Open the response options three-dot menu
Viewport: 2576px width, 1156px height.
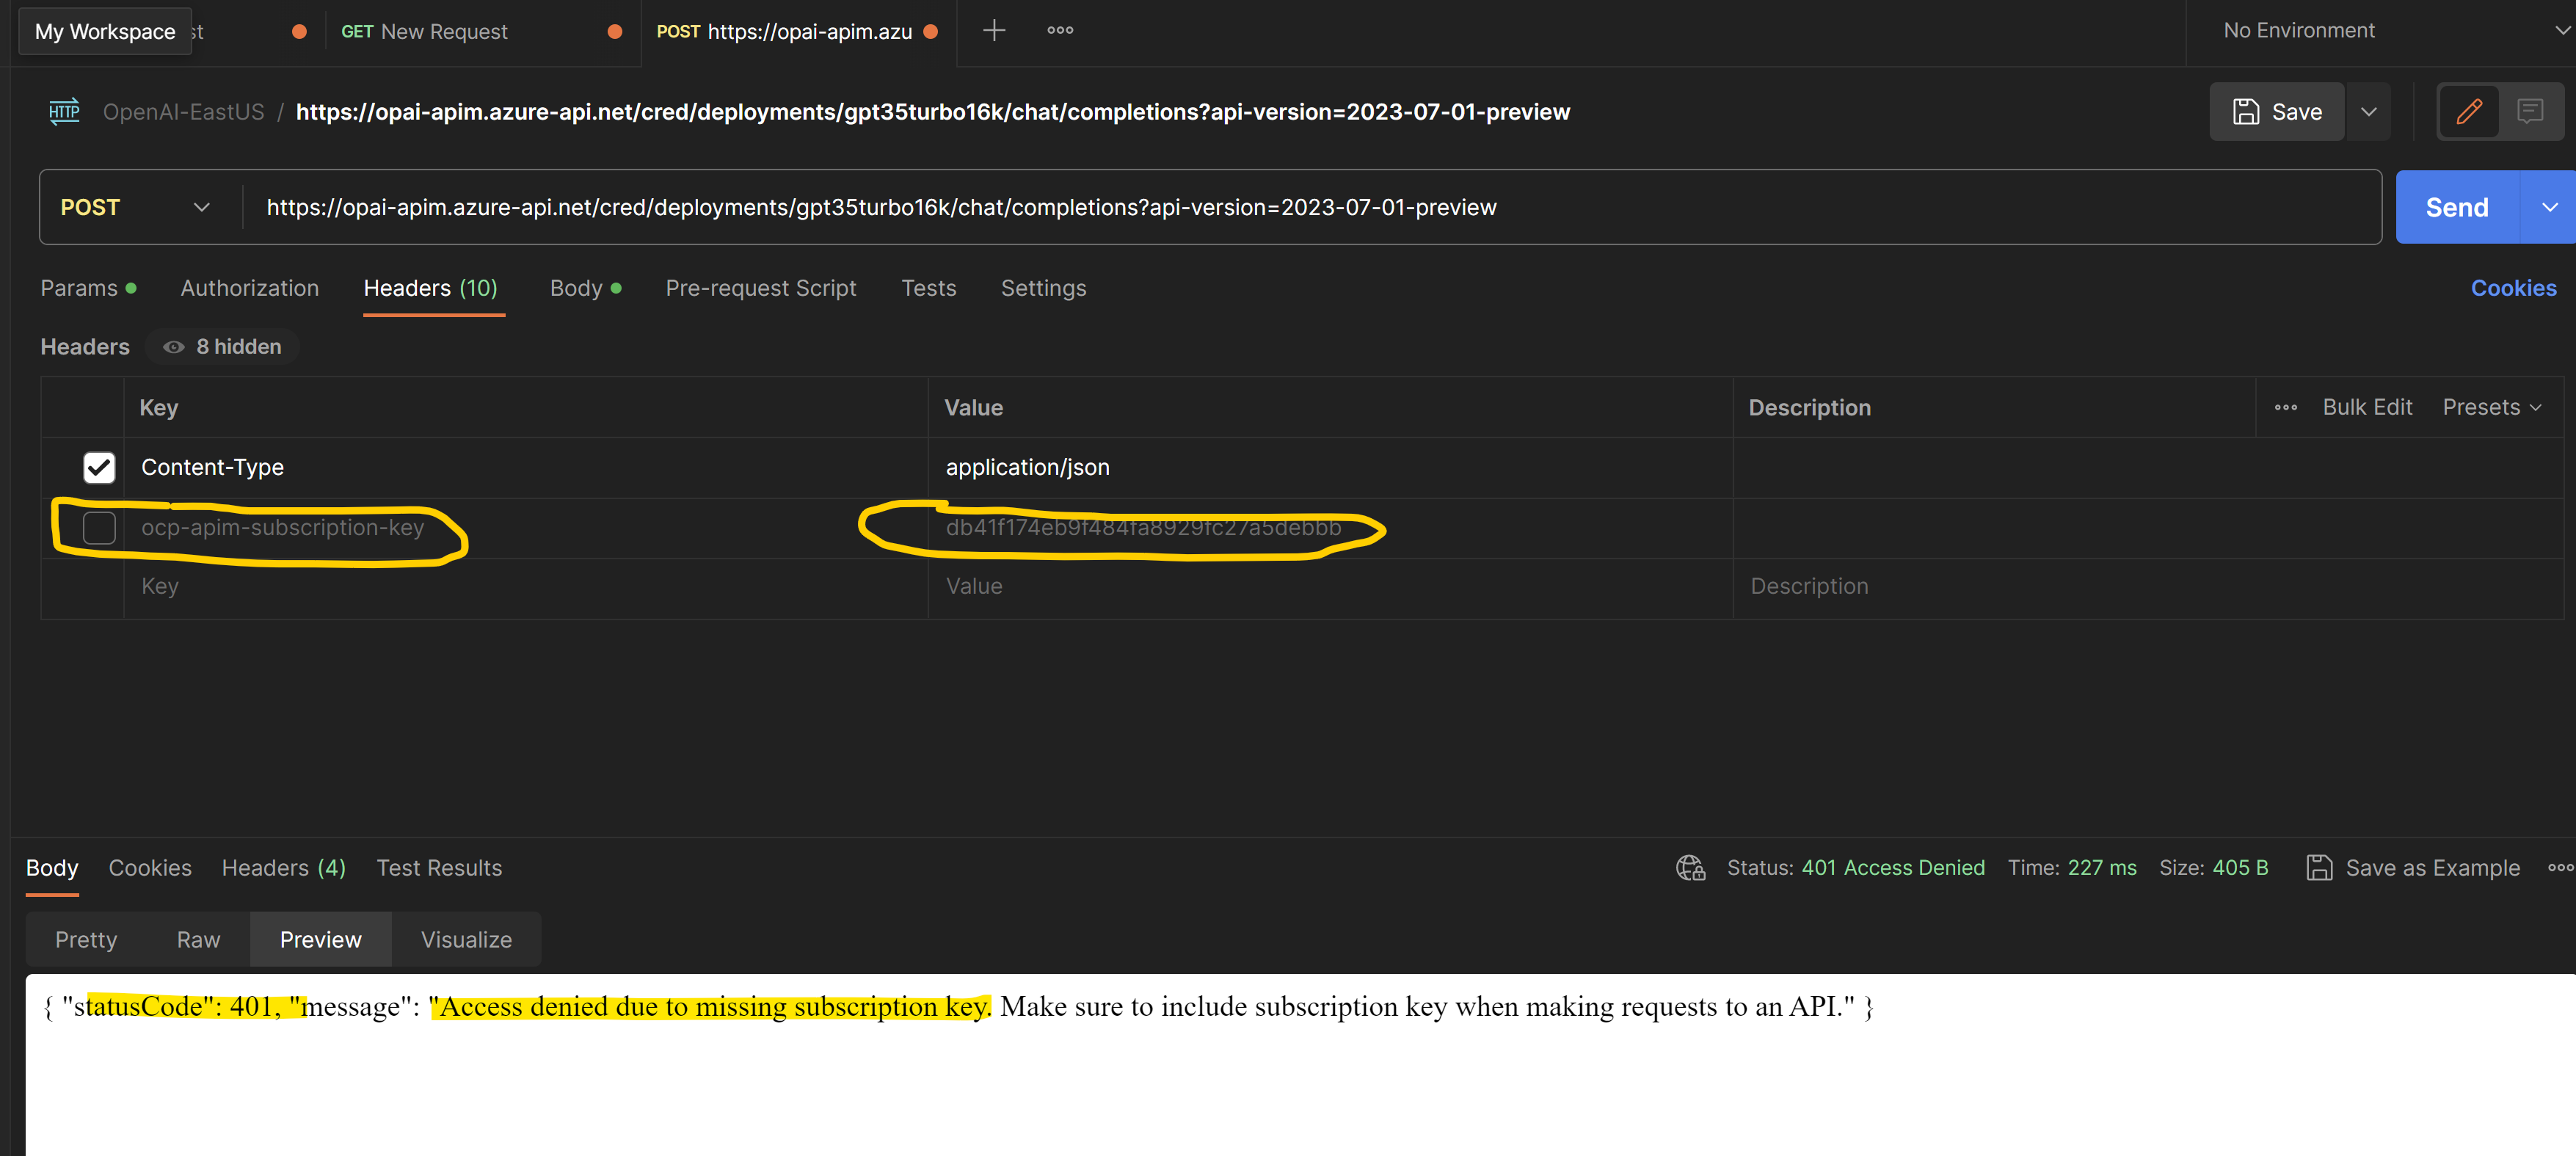tap(2560, 868)
